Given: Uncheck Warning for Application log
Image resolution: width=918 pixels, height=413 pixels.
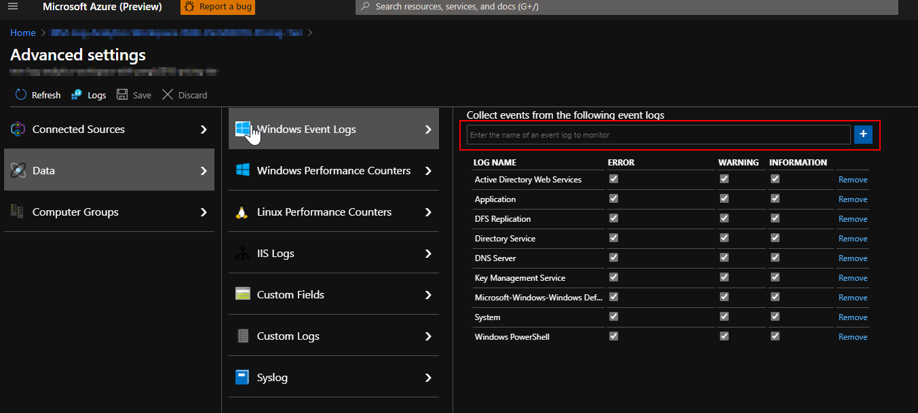Looking at the screenshot, I should (x=724, y=199).
